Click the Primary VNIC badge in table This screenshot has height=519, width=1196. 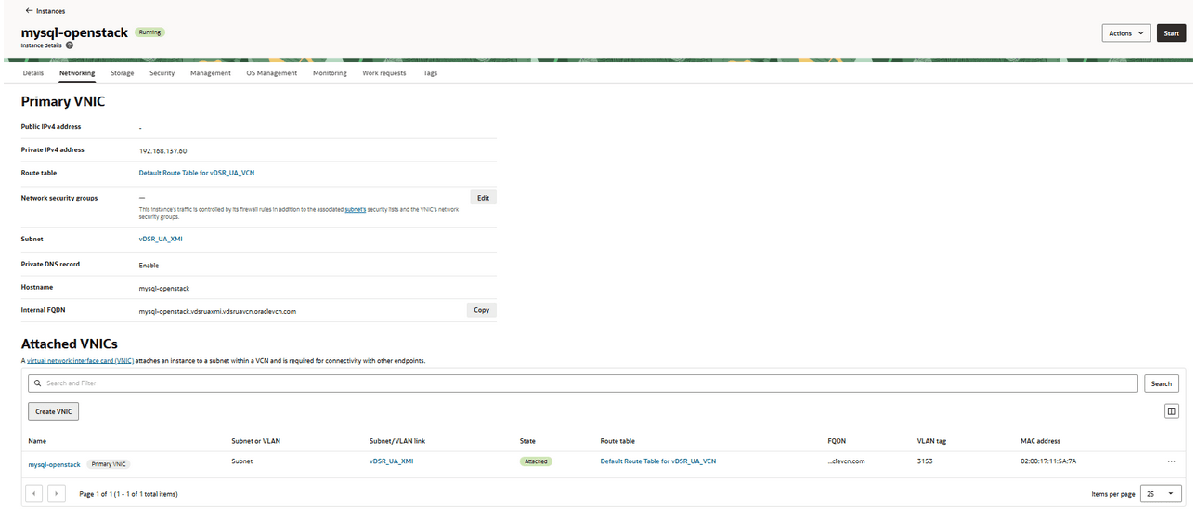tap(109, 463)
